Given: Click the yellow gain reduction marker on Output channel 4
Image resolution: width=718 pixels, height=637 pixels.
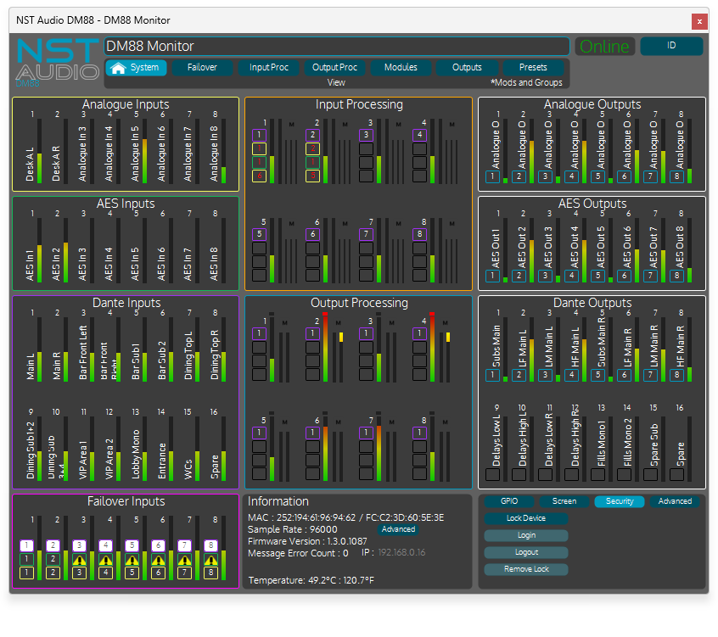Looking at the screenshot, I should coord(448,338).
